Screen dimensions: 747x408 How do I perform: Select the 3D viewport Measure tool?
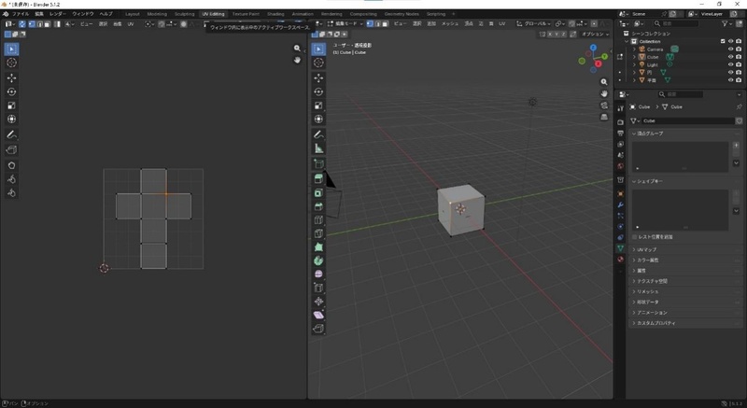point(318,149)
